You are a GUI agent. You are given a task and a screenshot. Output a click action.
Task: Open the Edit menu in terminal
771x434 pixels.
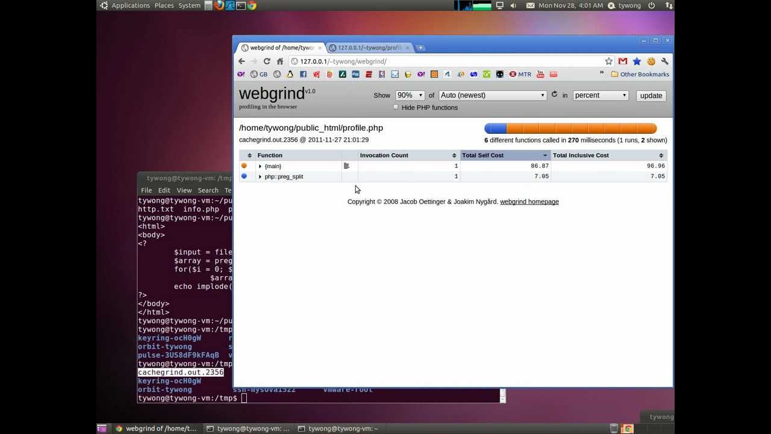(164, 190)
